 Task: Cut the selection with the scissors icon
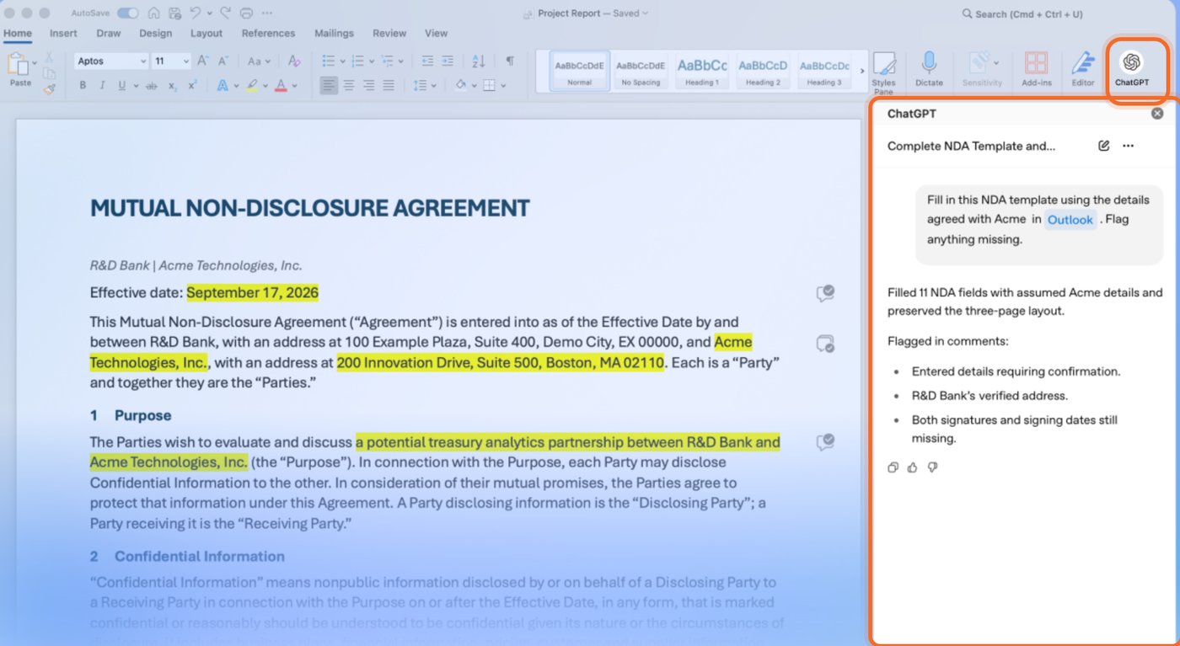pyautogui.click(x=49, y=57)
